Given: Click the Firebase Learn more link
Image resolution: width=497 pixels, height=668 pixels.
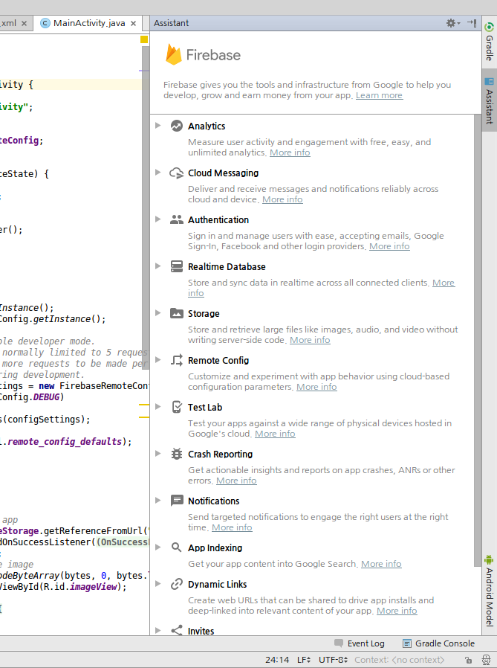Looking at the screenshot, I should pyautogui.click(x=379, y=95).
